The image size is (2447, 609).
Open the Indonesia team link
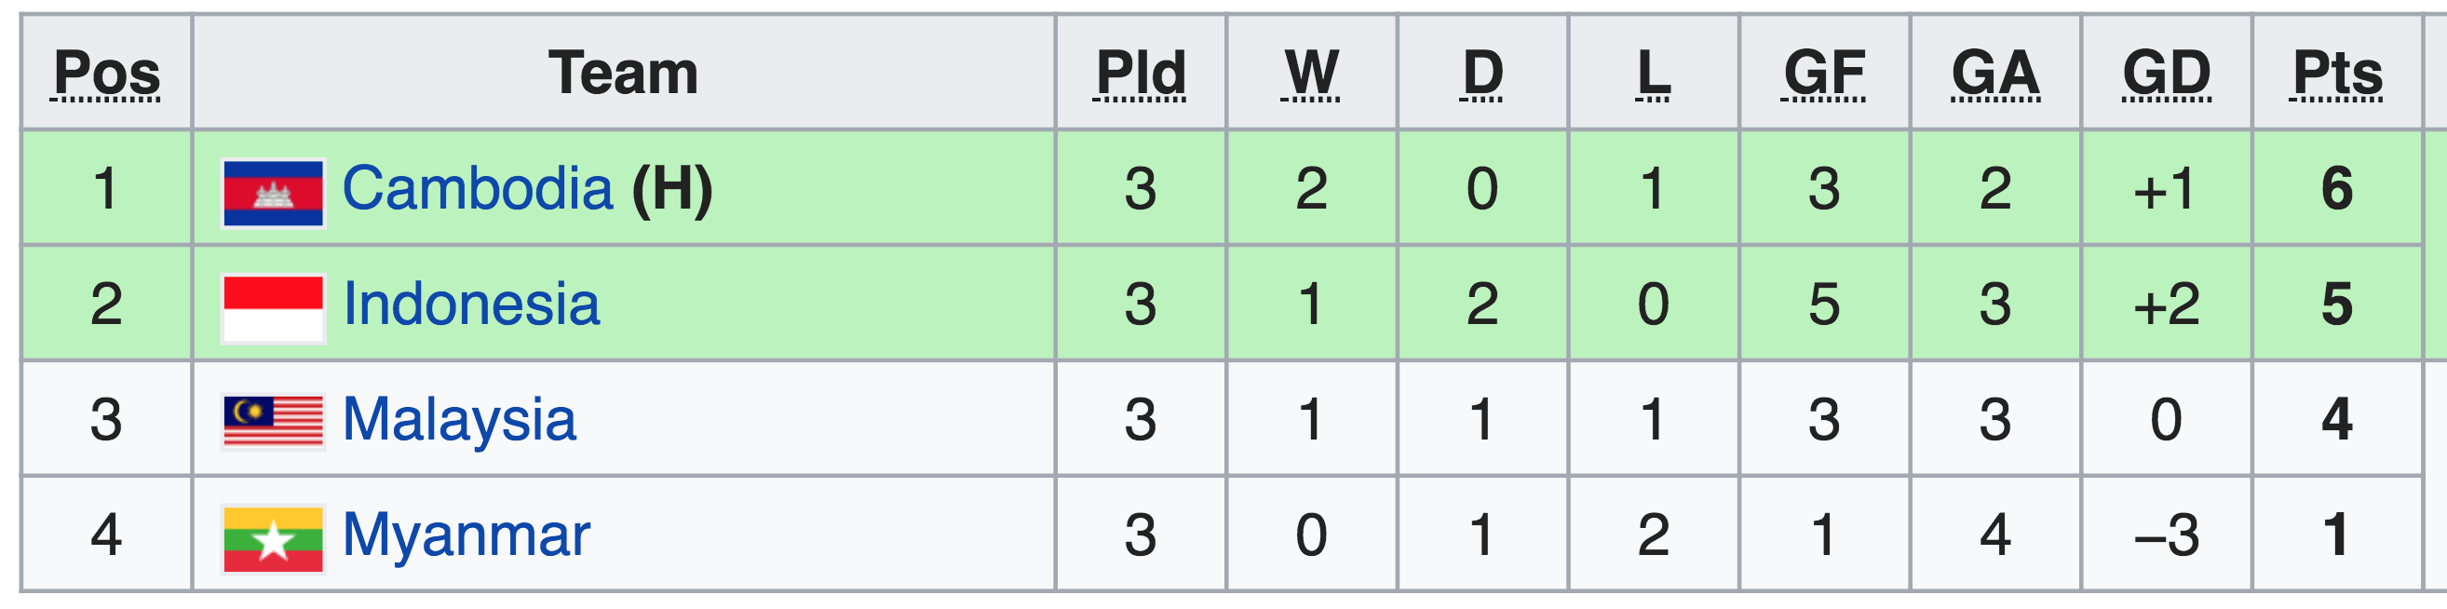tap(471, 304)
